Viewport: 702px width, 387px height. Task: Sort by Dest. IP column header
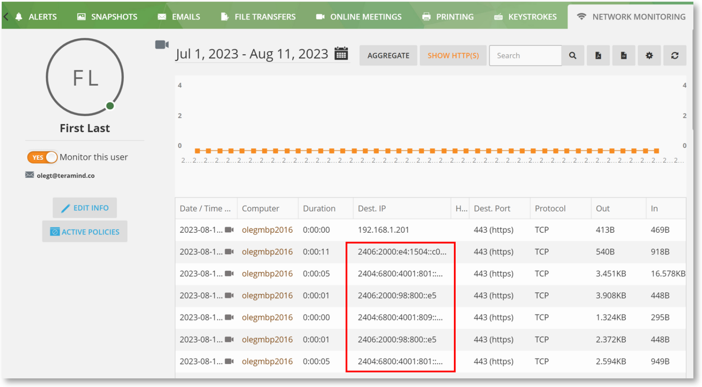pos(372,209)
